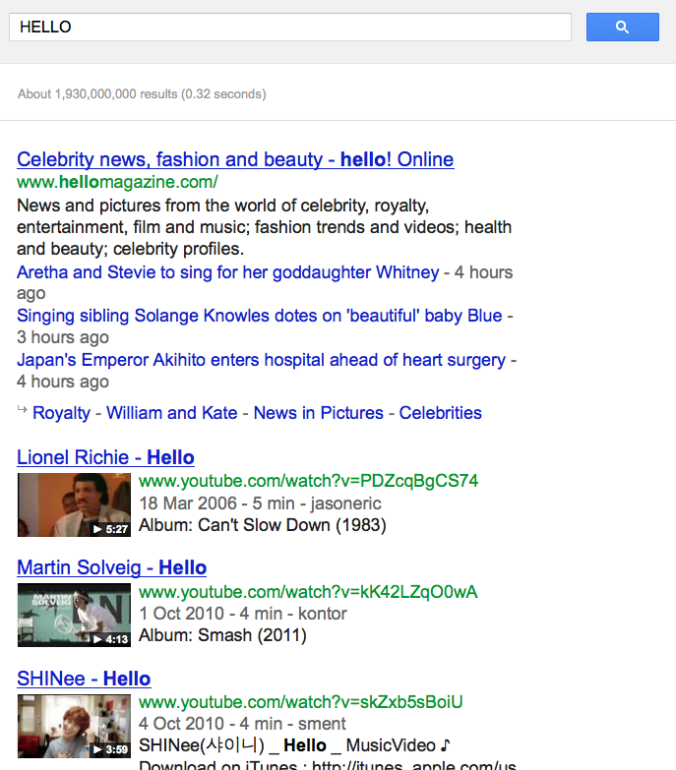Image resolution: width=676 pixels, height=770 pixels.
Task: Play Martin Solveig video thumbnail
Action: click(x=74, y=615)
